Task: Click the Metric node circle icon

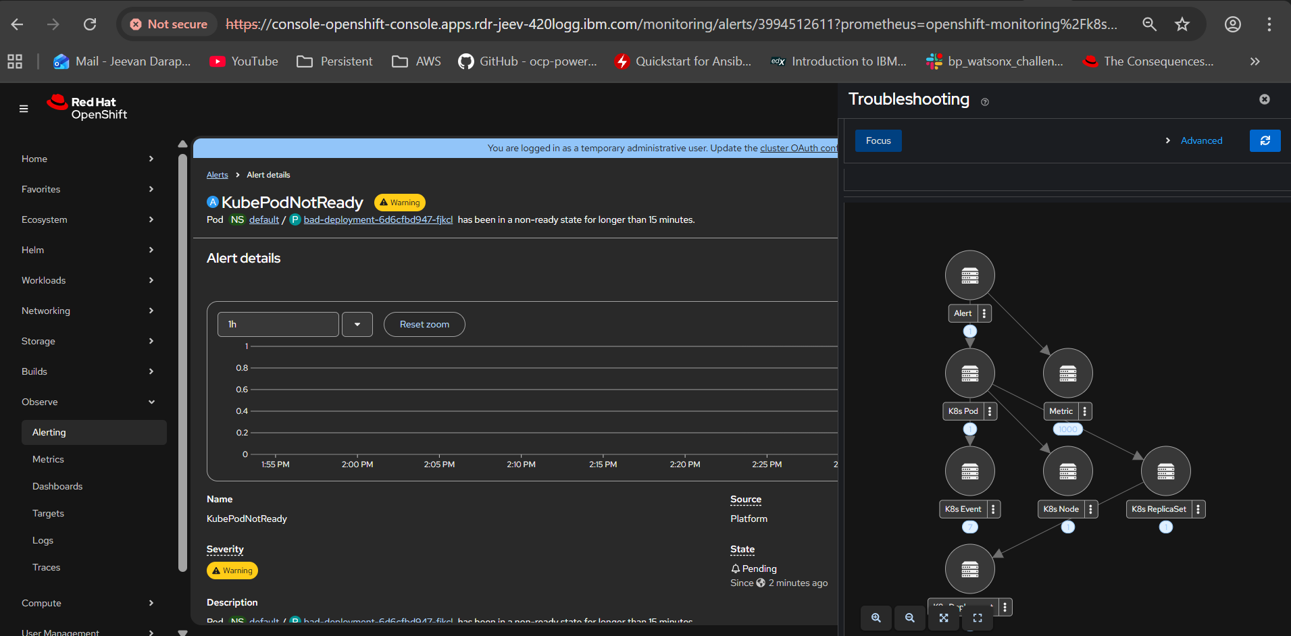Action: pyautogui.click(x=1067, y=373)
